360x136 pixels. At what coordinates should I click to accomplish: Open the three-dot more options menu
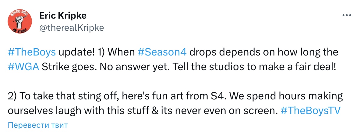coord(347,16)
